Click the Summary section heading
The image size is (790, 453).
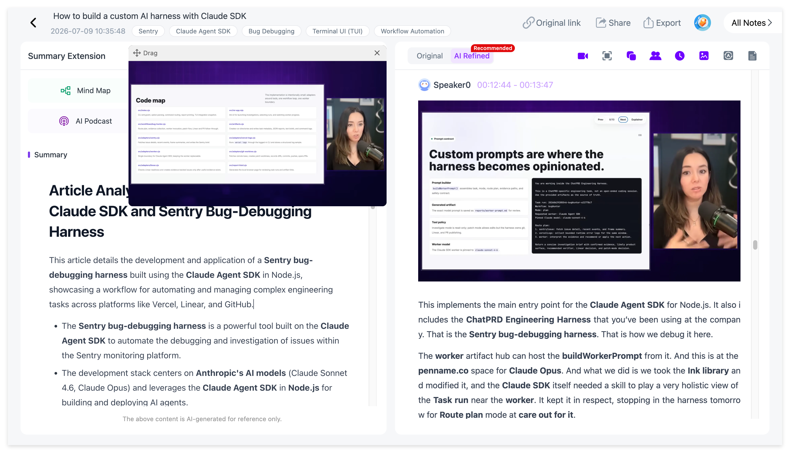(51, 155)
